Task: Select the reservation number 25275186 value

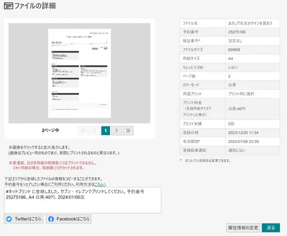Action: [x=237, y=32]
